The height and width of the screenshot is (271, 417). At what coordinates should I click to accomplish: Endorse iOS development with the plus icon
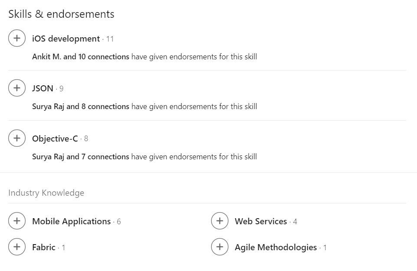(x=16, y=38)
